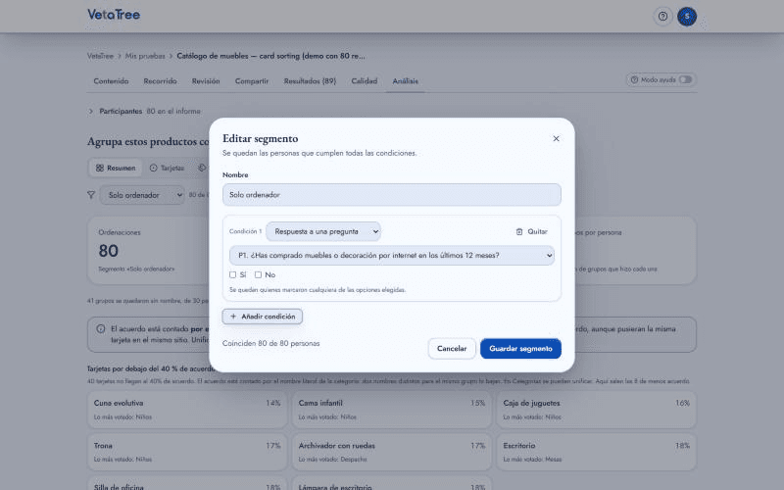Go to Mis pruebas breadcrumb link
Viewport: 784px width, 490px height.
(145, 56)
